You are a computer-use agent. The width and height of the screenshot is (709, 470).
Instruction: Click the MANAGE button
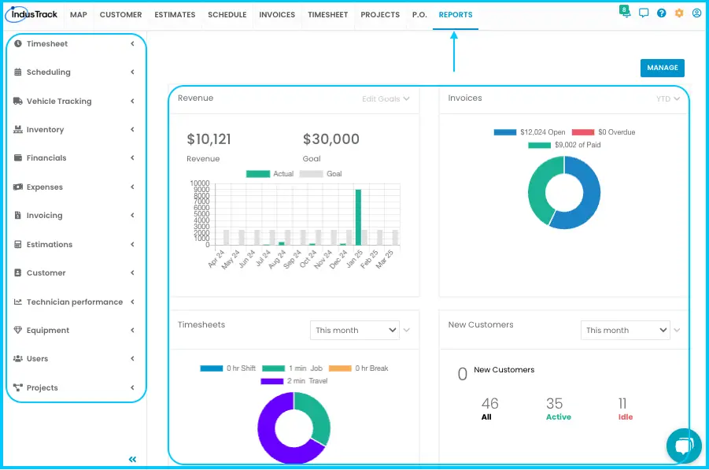point(663,68)
